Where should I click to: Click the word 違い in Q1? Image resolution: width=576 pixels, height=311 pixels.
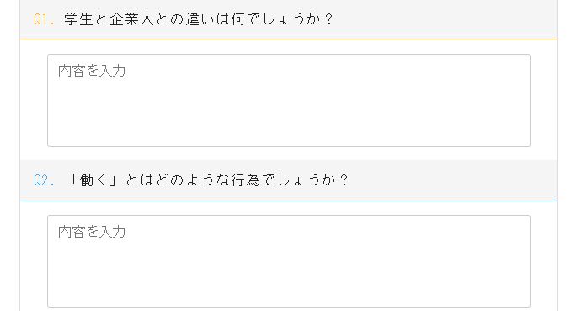(200, 19)
